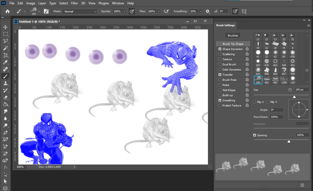Image resolution: width=313 pixels, height=191 pixels.
Task: Uncheck the Transfer checkbox
Action: pyautogui.click(x=220, y=75)
